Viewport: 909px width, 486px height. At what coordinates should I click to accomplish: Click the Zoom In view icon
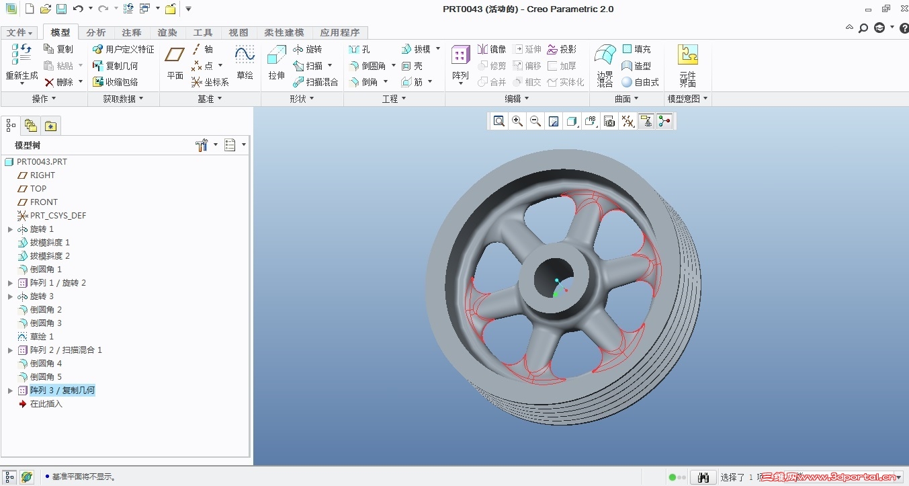click(517, 121)
